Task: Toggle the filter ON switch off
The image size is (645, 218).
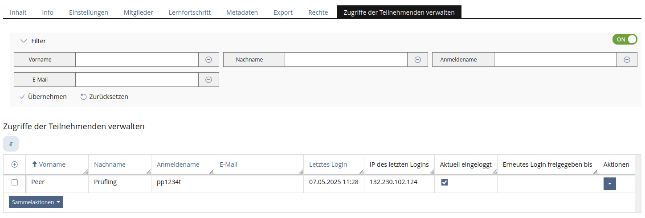Action: point(625,40)
